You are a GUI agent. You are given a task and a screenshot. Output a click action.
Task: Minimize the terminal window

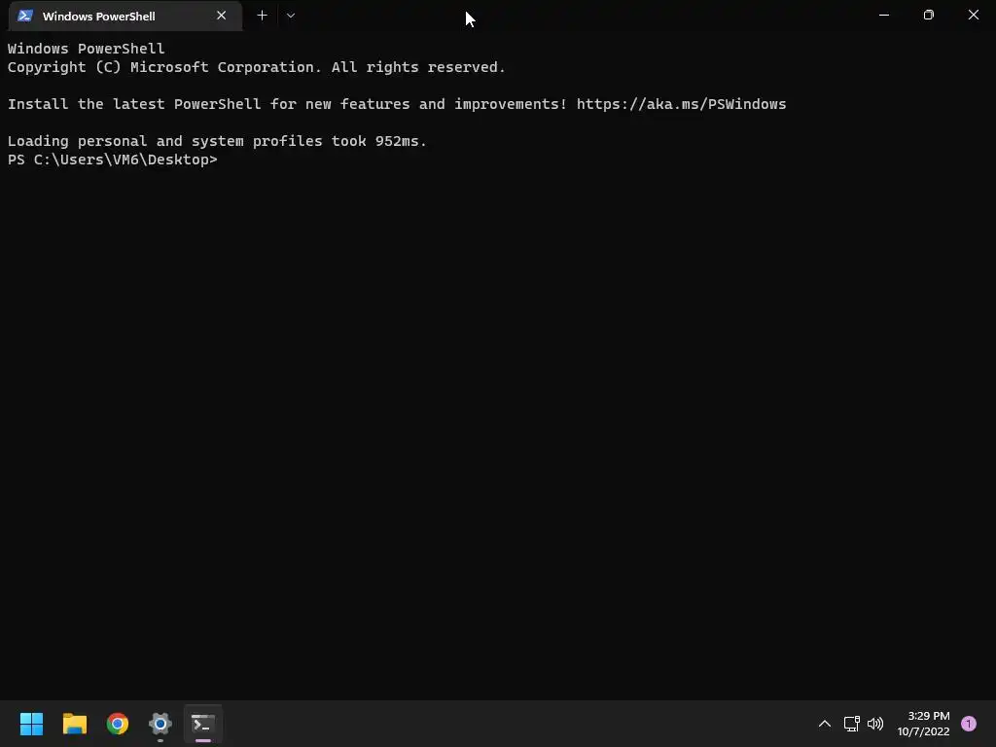point(883,15)
